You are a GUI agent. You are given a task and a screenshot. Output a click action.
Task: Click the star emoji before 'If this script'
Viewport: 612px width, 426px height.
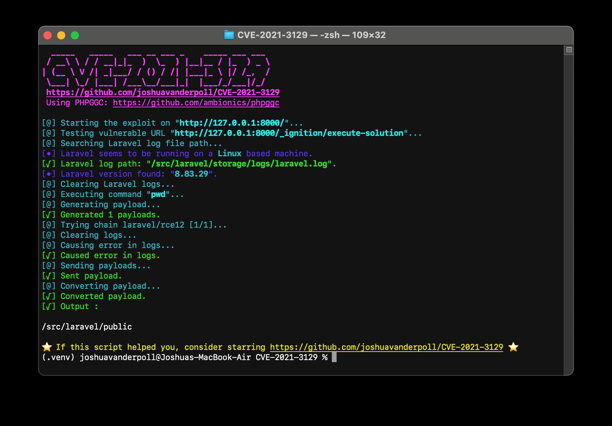tap(47, 347)
